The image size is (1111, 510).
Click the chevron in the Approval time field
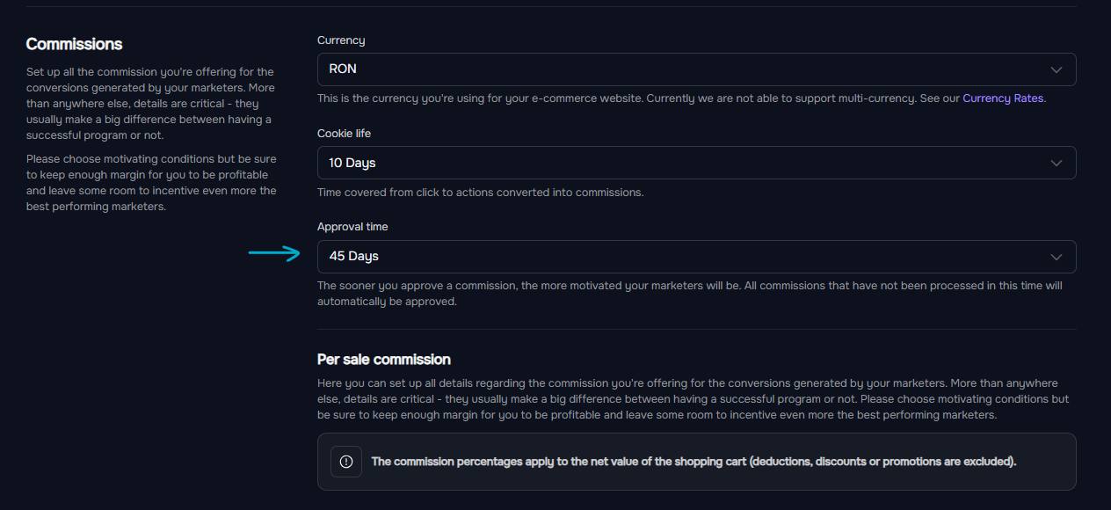1057,257
